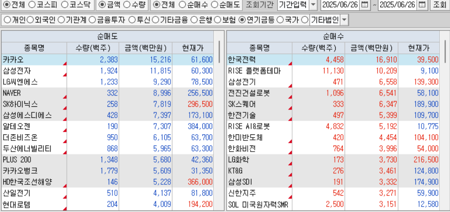Select the 현대로템 row
The height and width of the screenshot is (212, 450).
[108, 205]
